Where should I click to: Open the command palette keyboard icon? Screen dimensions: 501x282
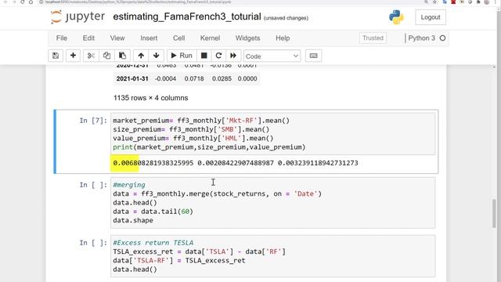coord(313,56)
